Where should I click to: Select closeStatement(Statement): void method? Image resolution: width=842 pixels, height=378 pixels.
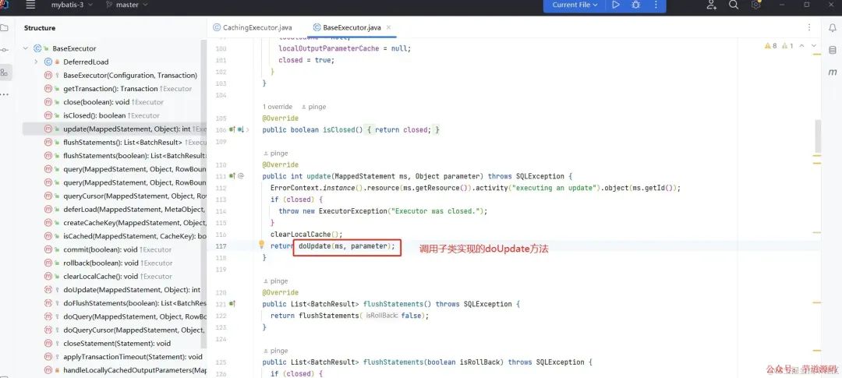click(x=116, y=344)
